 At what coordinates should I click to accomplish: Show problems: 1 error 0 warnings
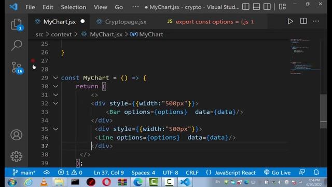click(x=70, y=172)
